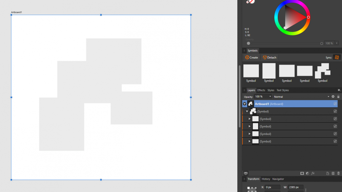Open the layer Opacity 100 % dropdown

270,97
